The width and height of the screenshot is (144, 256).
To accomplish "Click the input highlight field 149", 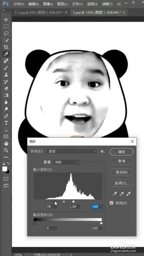I will 97,207.
